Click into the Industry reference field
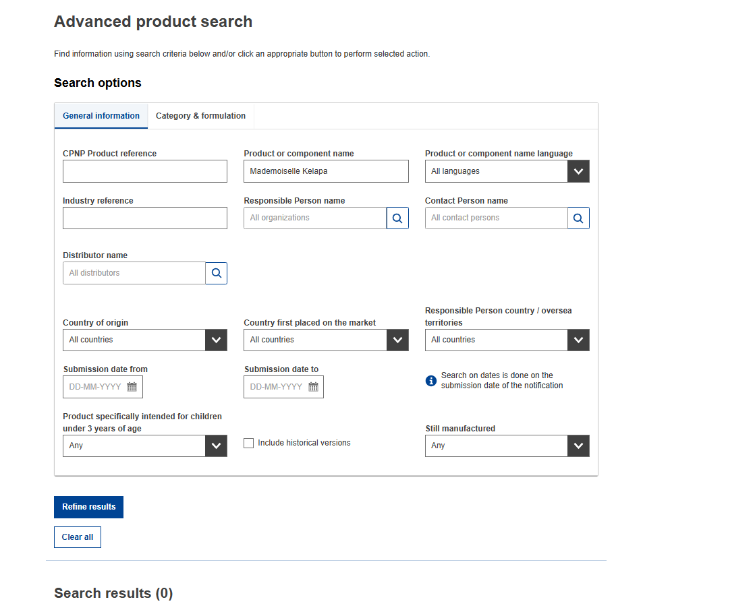 (x=145, y=218)
